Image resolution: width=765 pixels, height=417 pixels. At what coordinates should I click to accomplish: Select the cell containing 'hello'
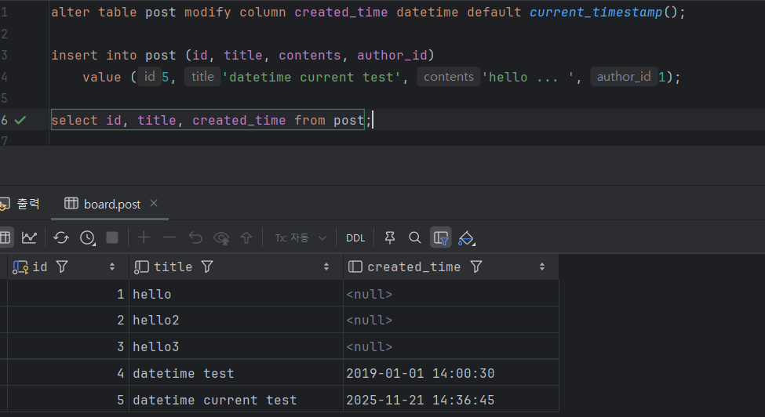tap(236, 294)
